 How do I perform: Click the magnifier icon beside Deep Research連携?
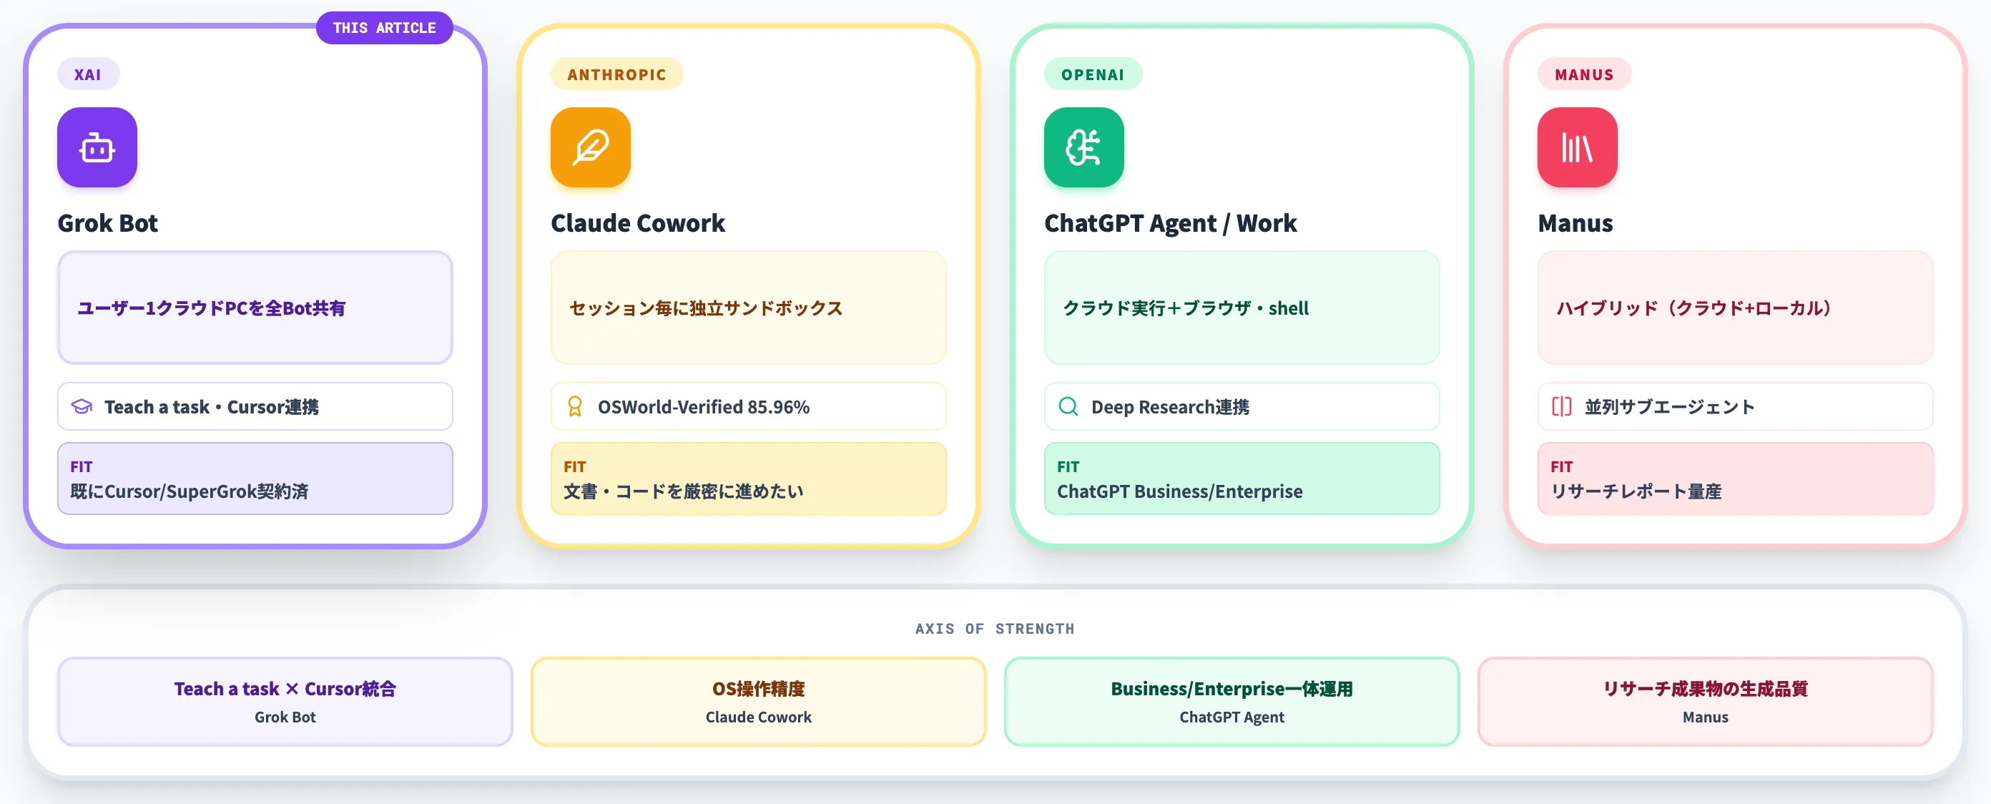(x=1068, y=406)
